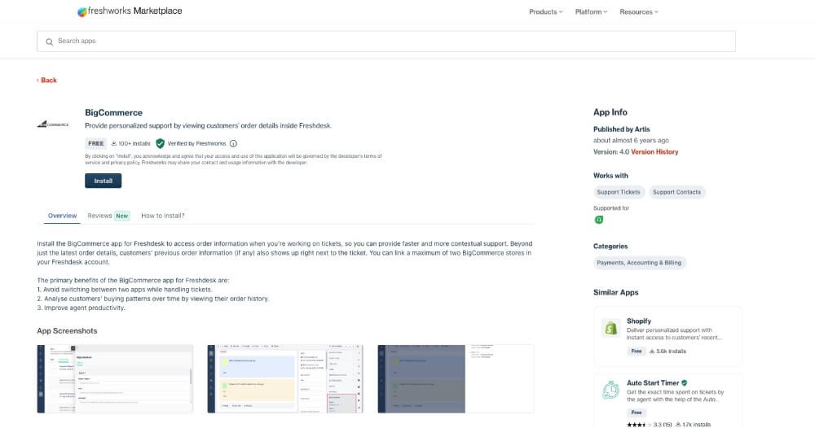Open the second app screenshot thumbnail

(285, 378)
